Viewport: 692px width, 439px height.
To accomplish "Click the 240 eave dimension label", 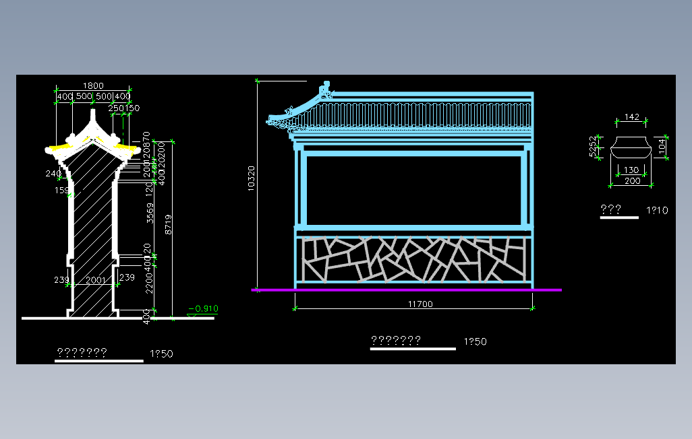I will [53, 173].
